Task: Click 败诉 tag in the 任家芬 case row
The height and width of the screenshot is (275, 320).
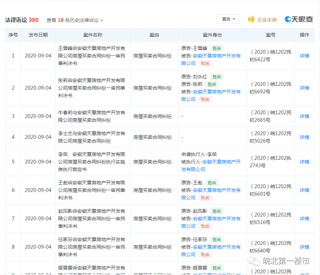Action: click(x=205, y=255)
